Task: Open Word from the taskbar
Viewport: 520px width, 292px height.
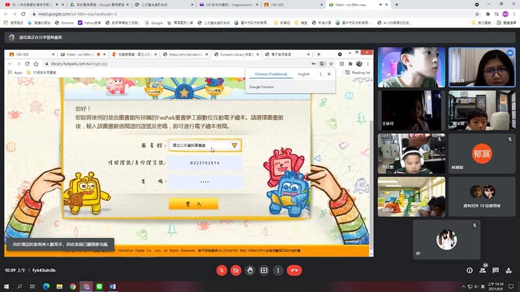Action: coord(112,286)
